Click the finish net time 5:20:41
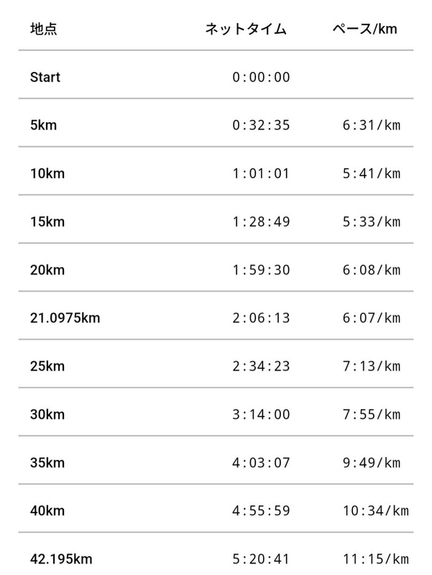 click(261, 558)
